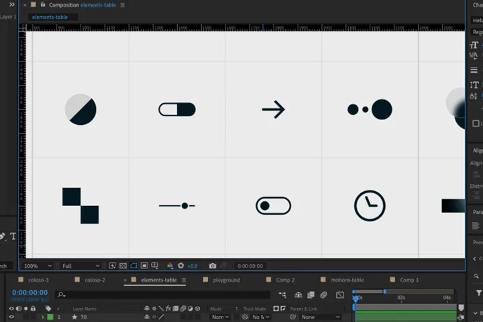
Task: Open grid and guide options icon
Action: point(155,266)
